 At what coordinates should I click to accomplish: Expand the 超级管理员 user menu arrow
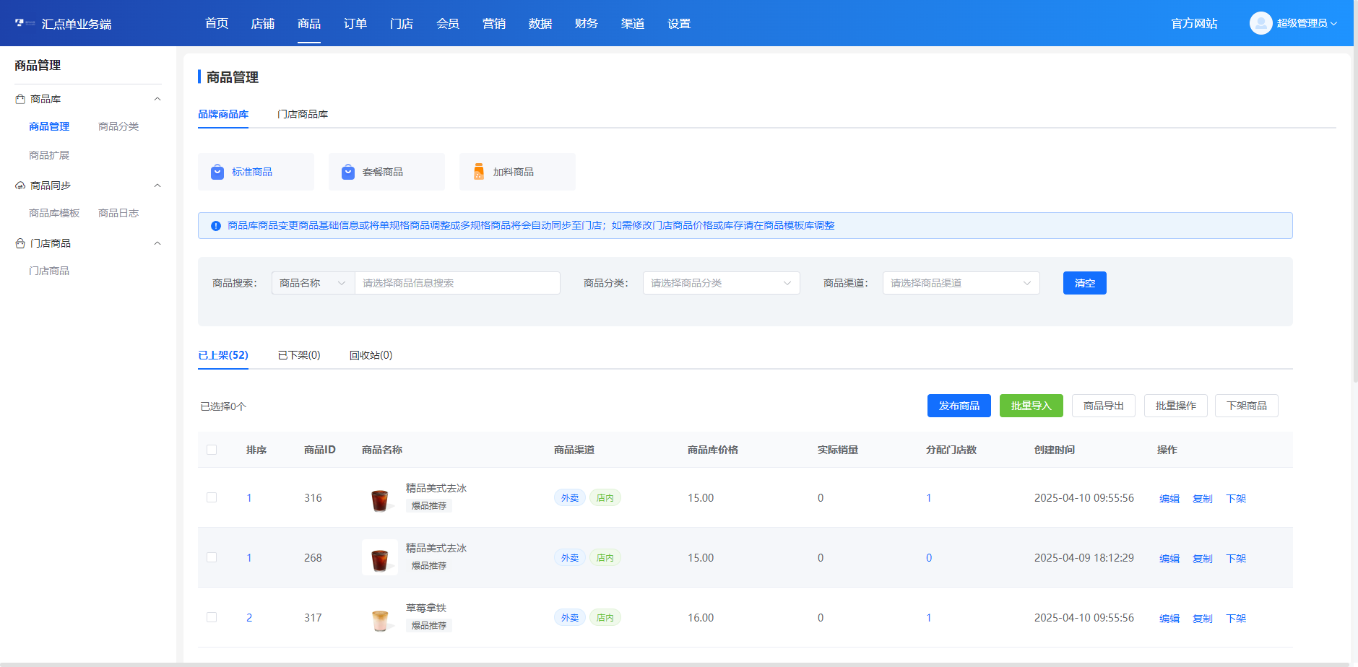(1333, 24)
